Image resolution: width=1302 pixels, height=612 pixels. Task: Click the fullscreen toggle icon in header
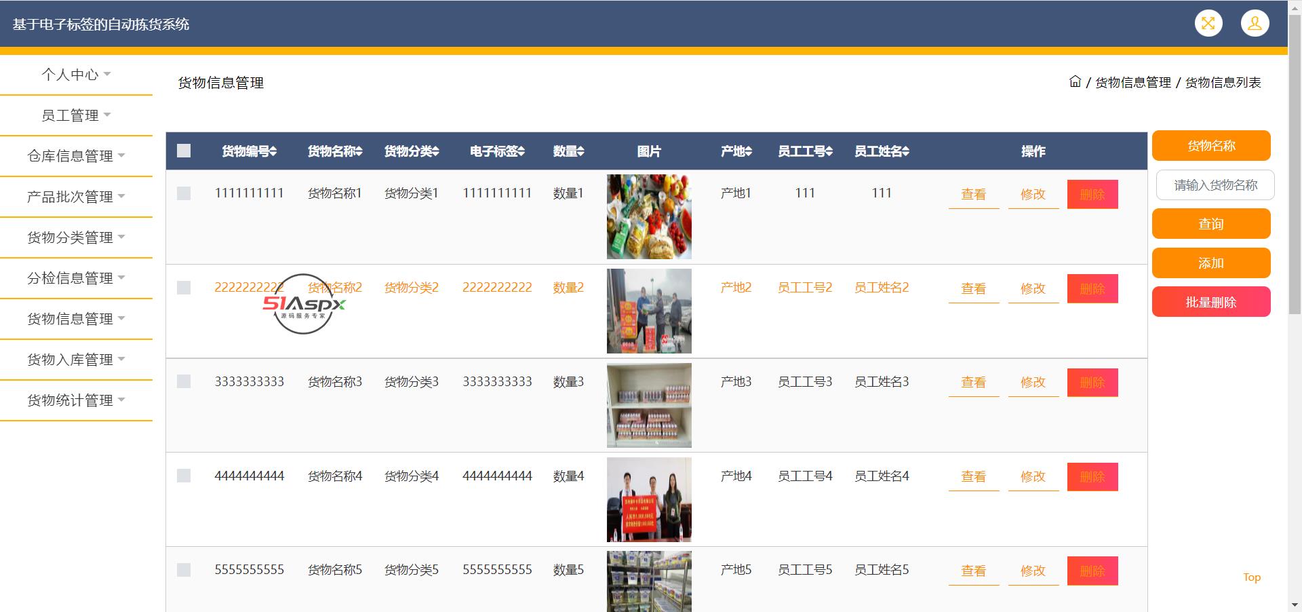[x=1208, y=23]
